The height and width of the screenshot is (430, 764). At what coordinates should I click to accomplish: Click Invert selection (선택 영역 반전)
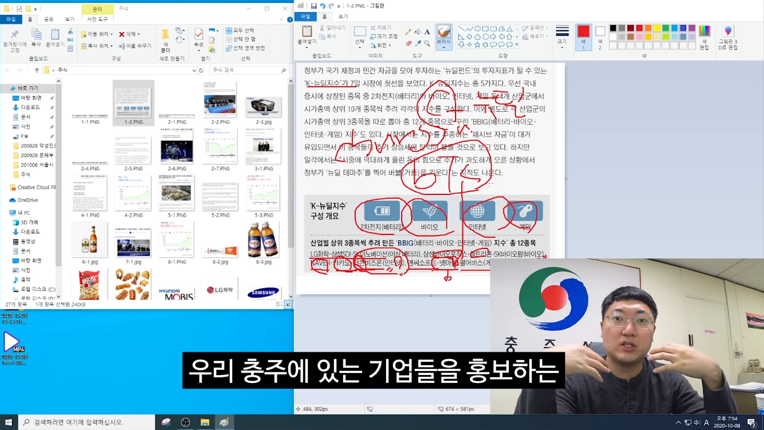[245, 48]
